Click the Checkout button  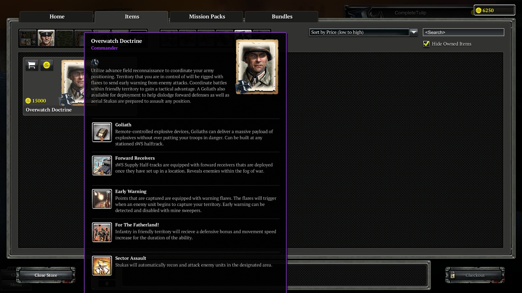[x=475, y=275]
